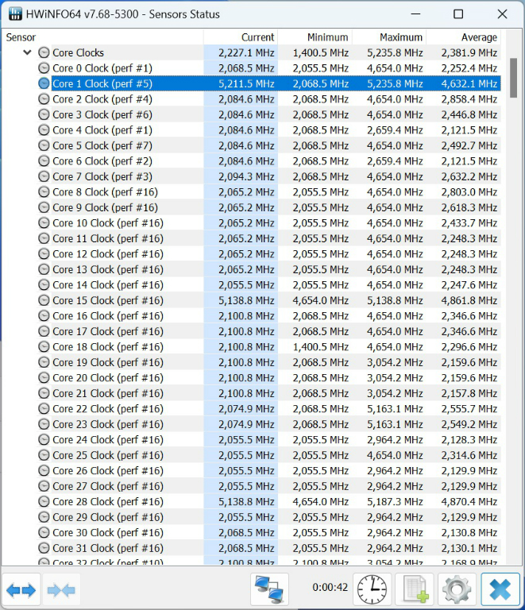Select Core 10 Clock (perf #16) row label
Screen dimensions: 525x610
(x=108, y=223)
